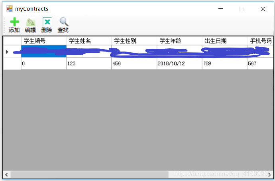
Task: Click the 学生性别 column header
Action: pyautogui.click(x=134, y=41)
